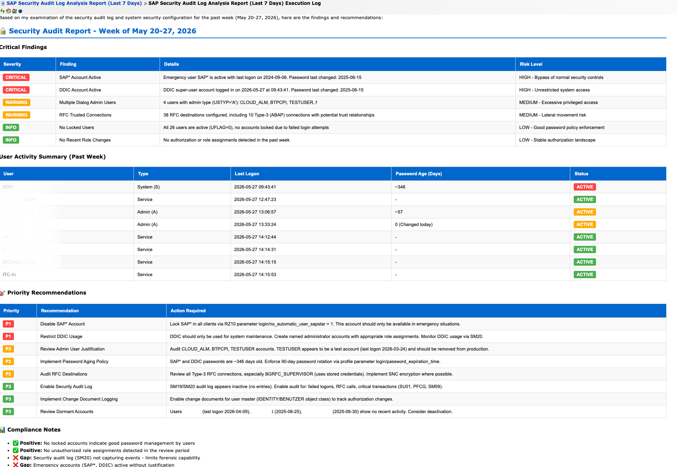Click the ITC-AI user cell
677x467 pixels.
point(67,275)
